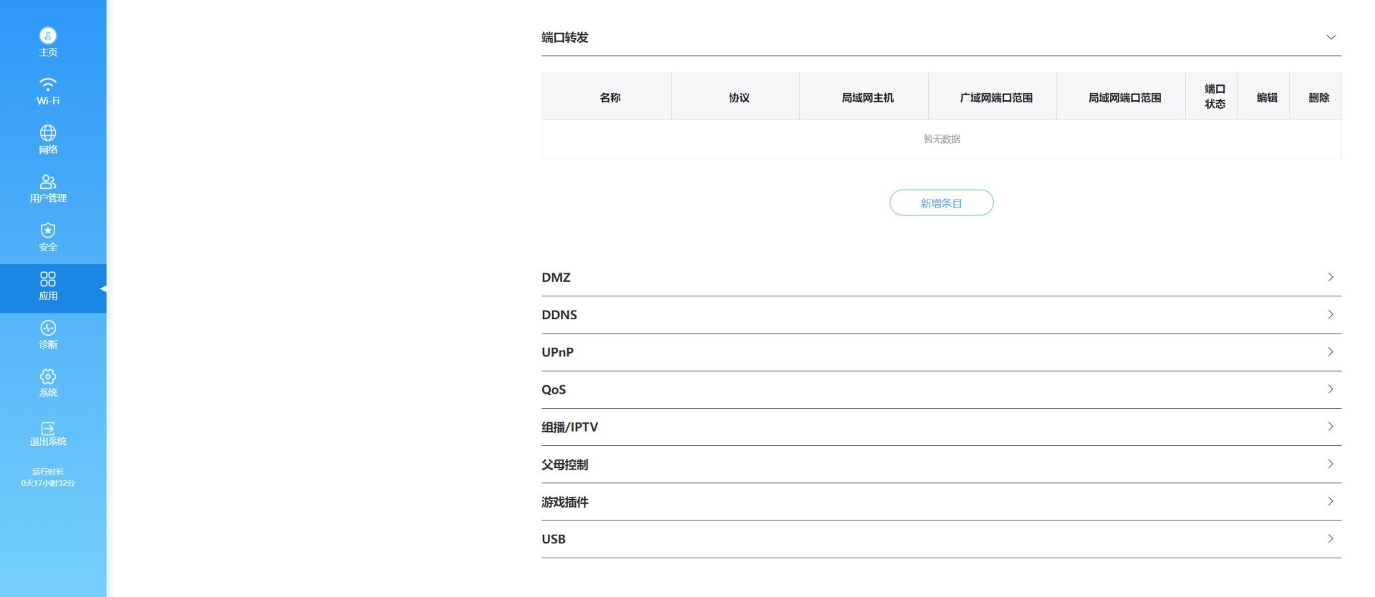Expand the USB section
Screen dimensions: 1375x597
1331,539
